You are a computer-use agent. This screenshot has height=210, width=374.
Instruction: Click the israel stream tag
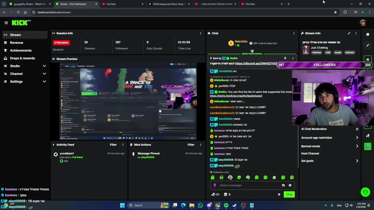(x=338, y=52)
